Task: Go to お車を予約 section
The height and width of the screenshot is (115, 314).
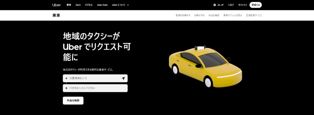Action: 199,15
